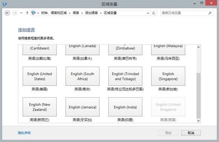Minimize the 区域变量 window
Image resolution: width=219 pixels, height=142 pixels.
tap(194, 3)
